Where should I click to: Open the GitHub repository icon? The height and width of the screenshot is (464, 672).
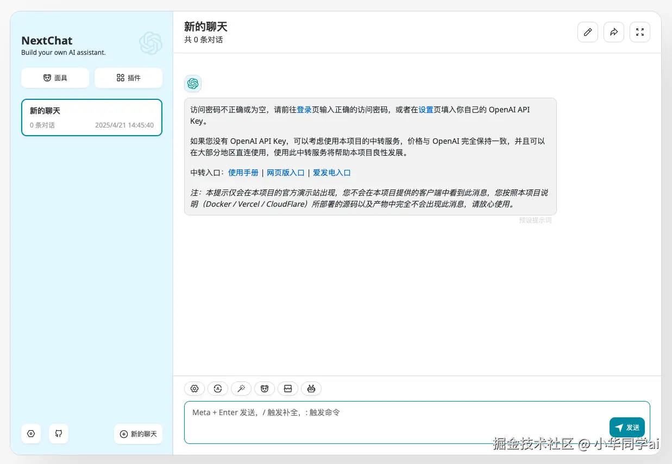tap(59, 434)
